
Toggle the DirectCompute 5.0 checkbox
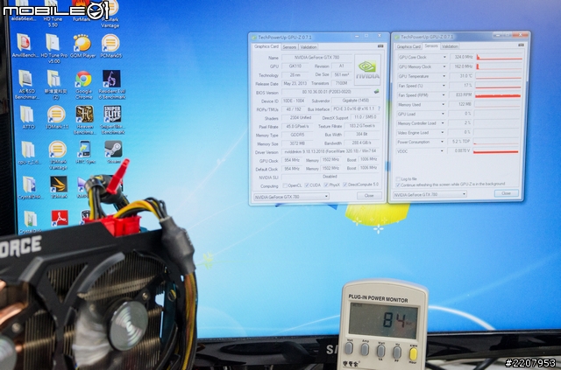(344, 185)
